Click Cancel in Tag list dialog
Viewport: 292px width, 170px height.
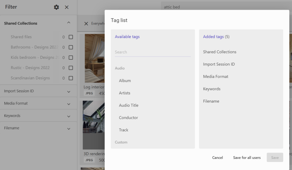(217, 157)
